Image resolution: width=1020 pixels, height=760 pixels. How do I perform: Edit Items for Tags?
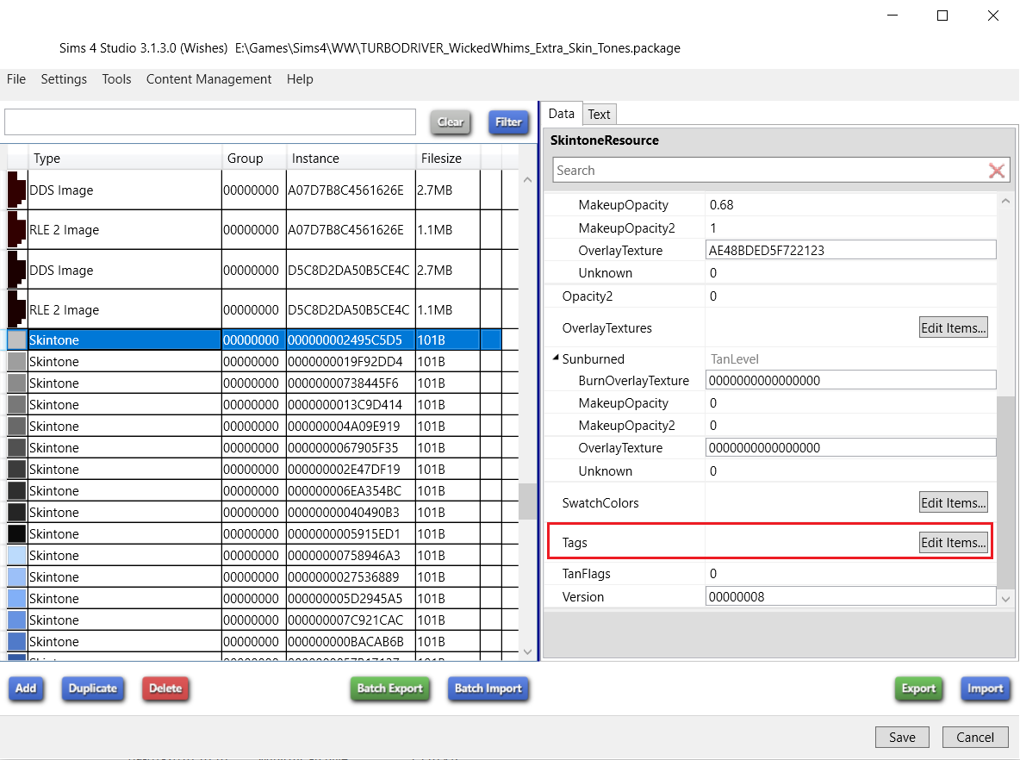click(953, 543)
